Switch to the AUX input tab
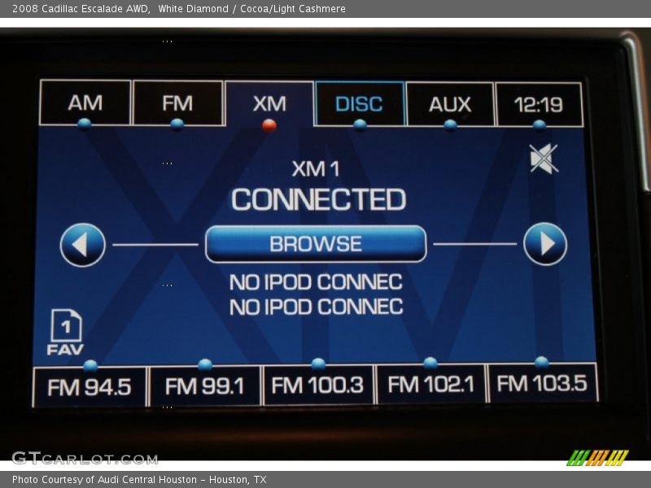651x488 pixels. pyautogui.click(x=450, y=104)
